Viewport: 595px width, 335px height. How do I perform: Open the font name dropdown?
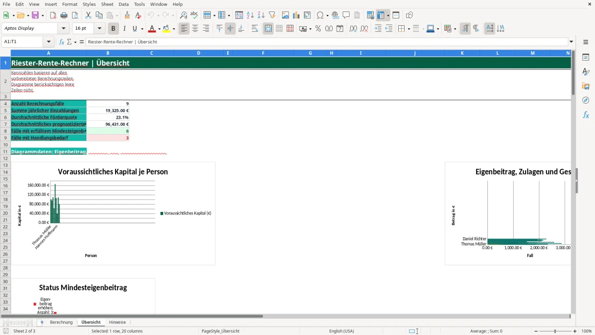63,29
